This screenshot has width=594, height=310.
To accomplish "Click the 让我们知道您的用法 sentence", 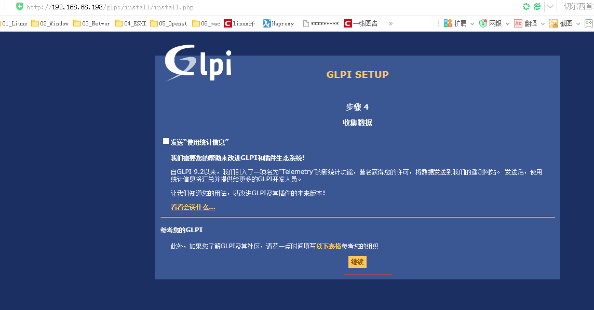I will [x=248, y=193].
